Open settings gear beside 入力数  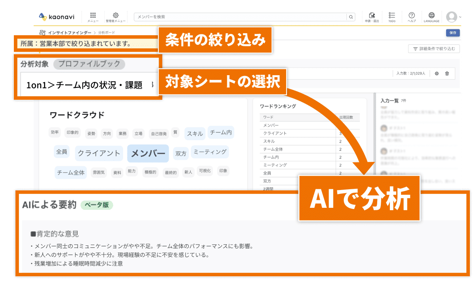click(x=437, y=73)
